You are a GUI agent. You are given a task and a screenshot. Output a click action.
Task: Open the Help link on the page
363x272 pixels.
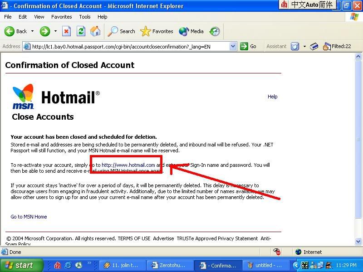pyautogui.click(x=273, y=97)
